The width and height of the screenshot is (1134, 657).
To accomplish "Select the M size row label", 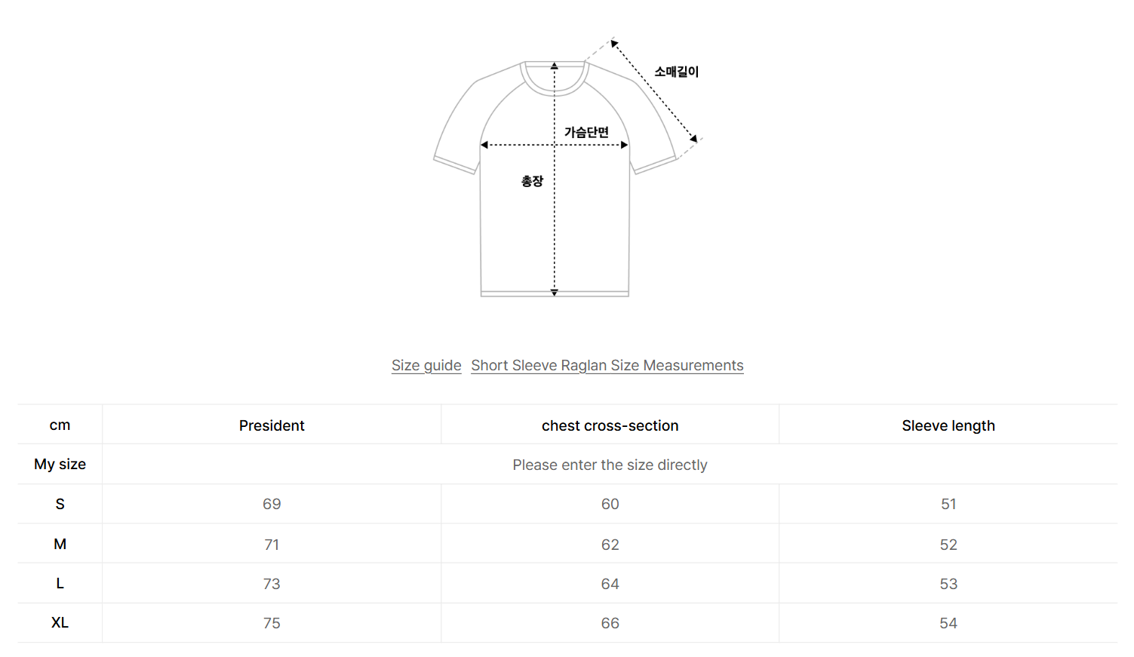I will click(x=60, y=544).
